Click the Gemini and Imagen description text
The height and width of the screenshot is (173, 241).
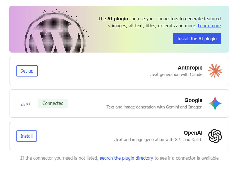tap(154, 107)
